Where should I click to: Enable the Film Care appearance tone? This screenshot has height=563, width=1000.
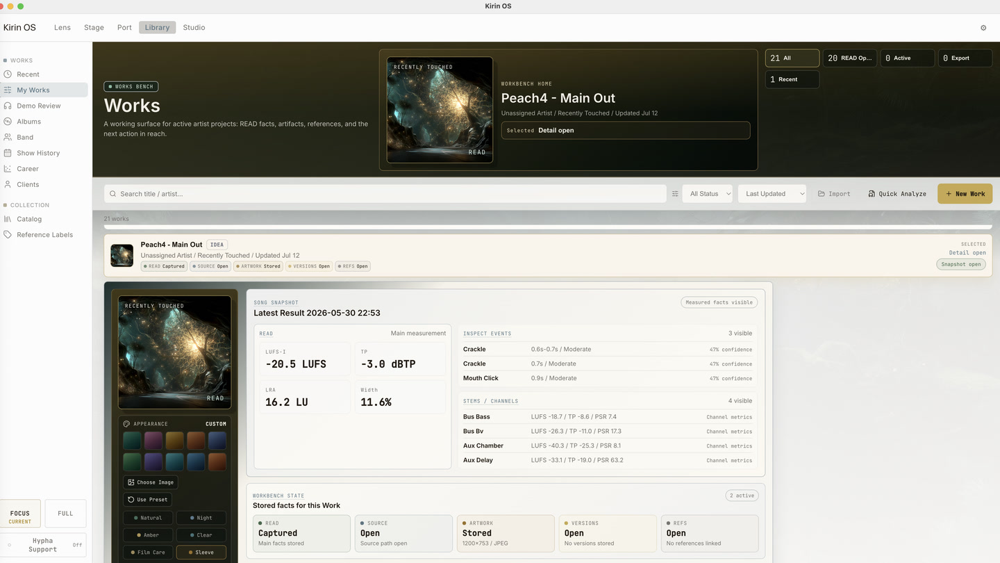[x=147, y=553]
